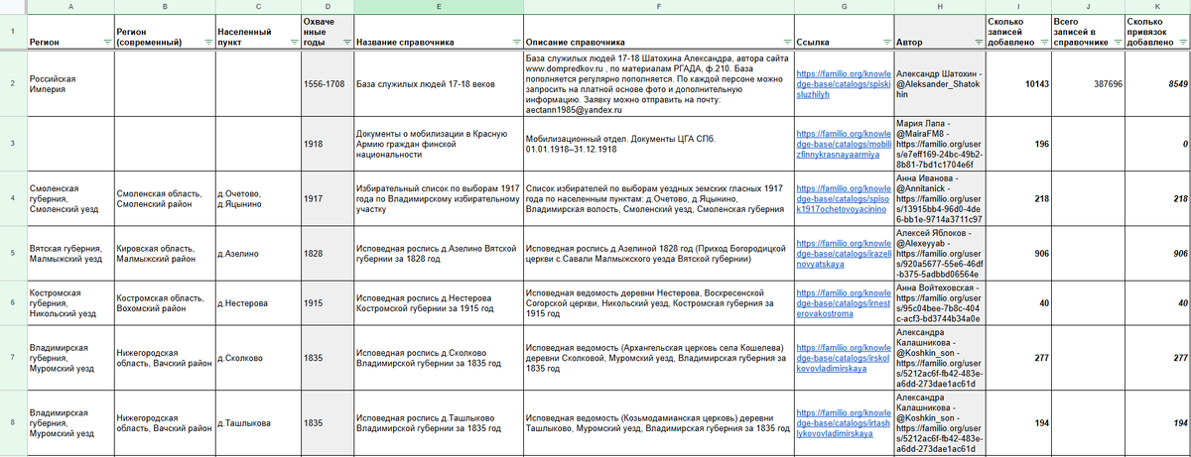The image size is (1191, 457).
Task: Select column J header
Action: 1087,6
